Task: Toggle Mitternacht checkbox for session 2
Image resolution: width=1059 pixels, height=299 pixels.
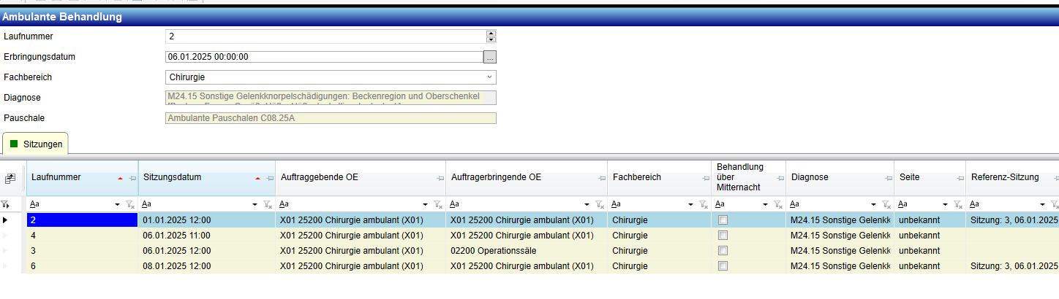Action: pyautogui.click(x=723, y=220)
